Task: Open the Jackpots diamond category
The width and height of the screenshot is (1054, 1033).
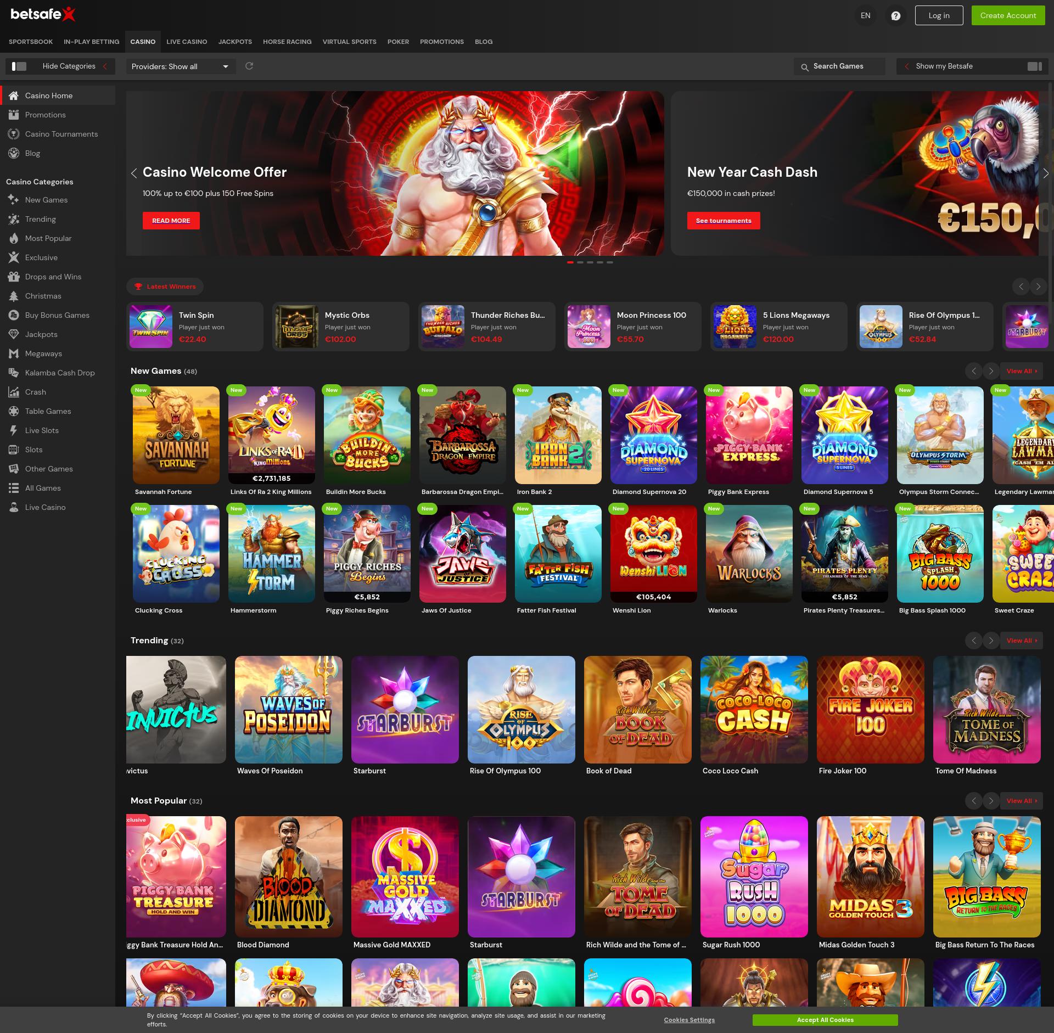Action: click(41, 334)
